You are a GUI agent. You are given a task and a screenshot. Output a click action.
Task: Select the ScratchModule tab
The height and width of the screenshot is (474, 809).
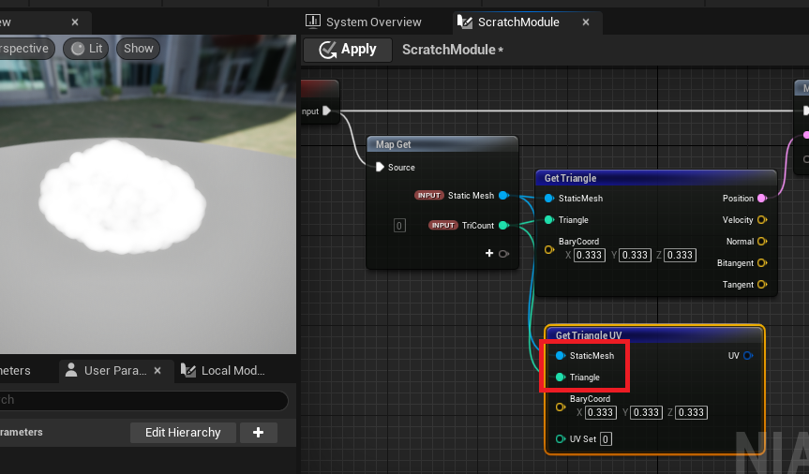[x=518, y=22]
